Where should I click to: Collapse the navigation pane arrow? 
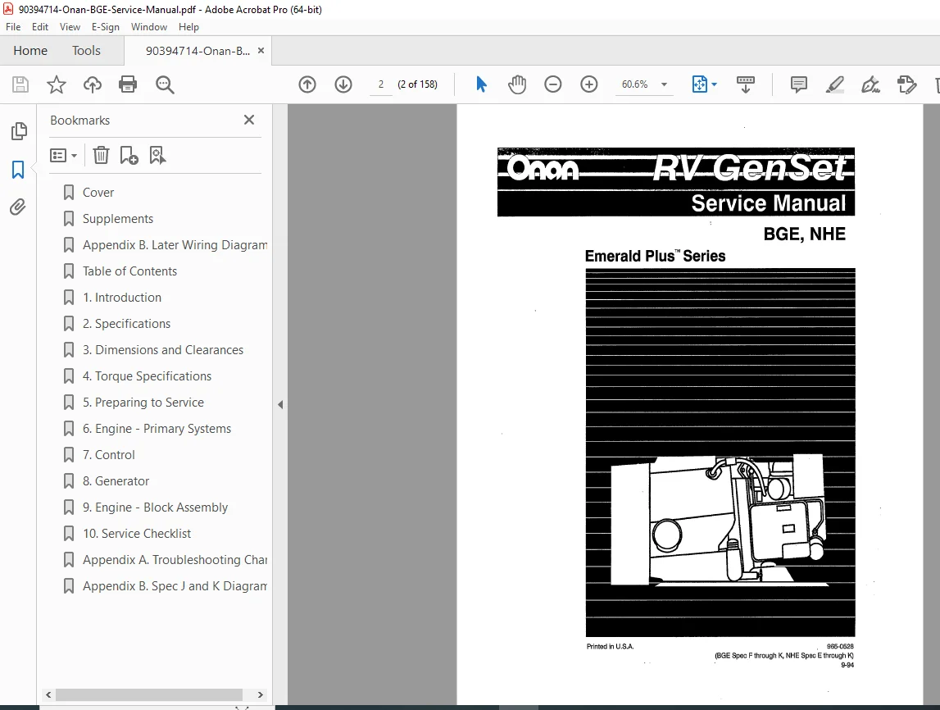pyautogui.click(x=280, y=405)
